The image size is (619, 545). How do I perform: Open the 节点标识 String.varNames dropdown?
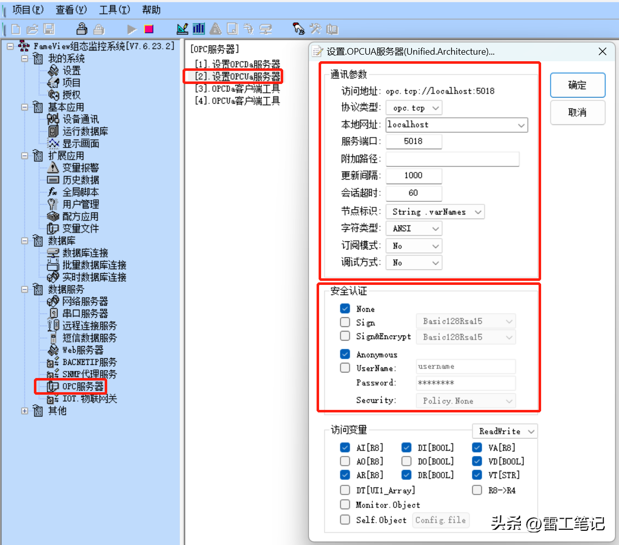(435, 212)
